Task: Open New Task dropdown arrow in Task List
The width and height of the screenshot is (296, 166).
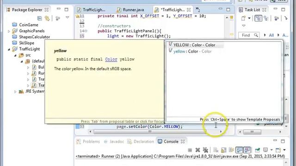Action: click(x=249, y=18)
